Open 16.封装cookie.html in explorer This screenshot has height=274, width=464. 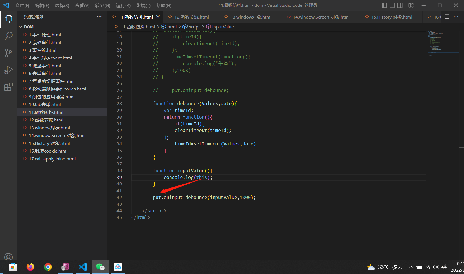click(62, 151)
